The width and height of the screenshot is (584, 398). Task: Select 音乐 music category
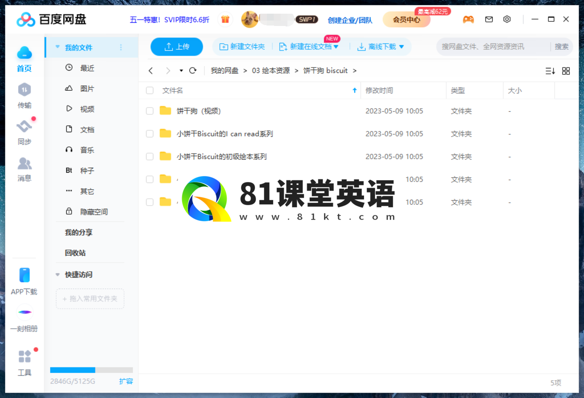pyautogui.click(x=87, y=150)
